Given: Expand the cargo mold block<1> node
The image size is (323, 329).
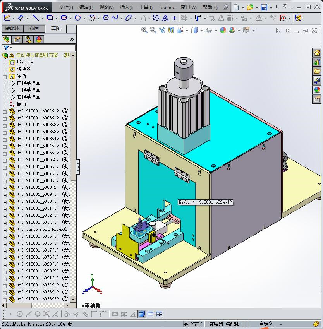Looking at the screenshot, I should [x=5, y=230].
